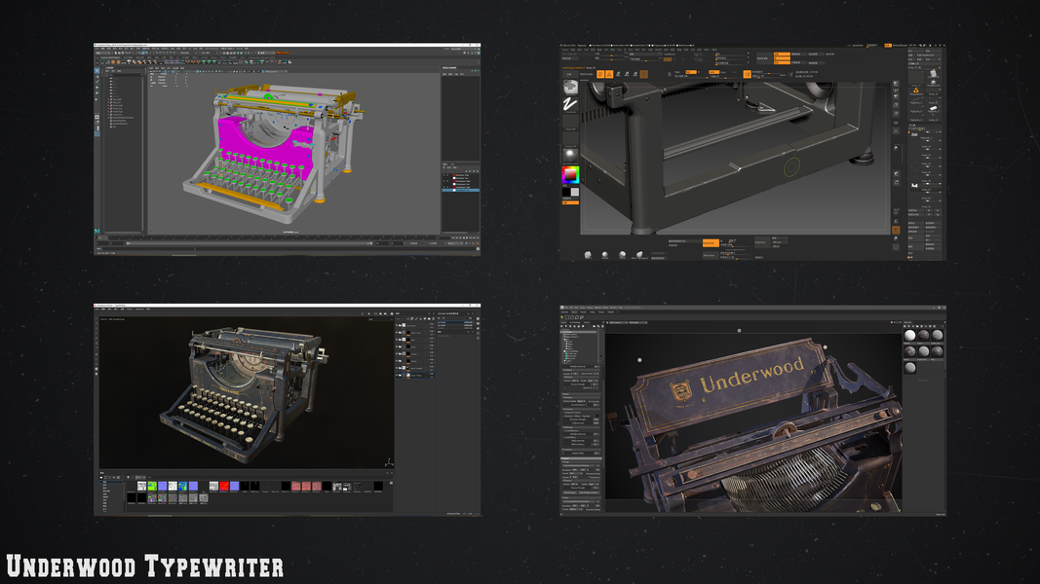Click the red thumbnail in Substance Painter's shelf

point(224,486)
